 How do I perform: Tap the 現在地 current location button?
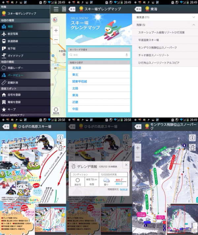pos(56,111)
